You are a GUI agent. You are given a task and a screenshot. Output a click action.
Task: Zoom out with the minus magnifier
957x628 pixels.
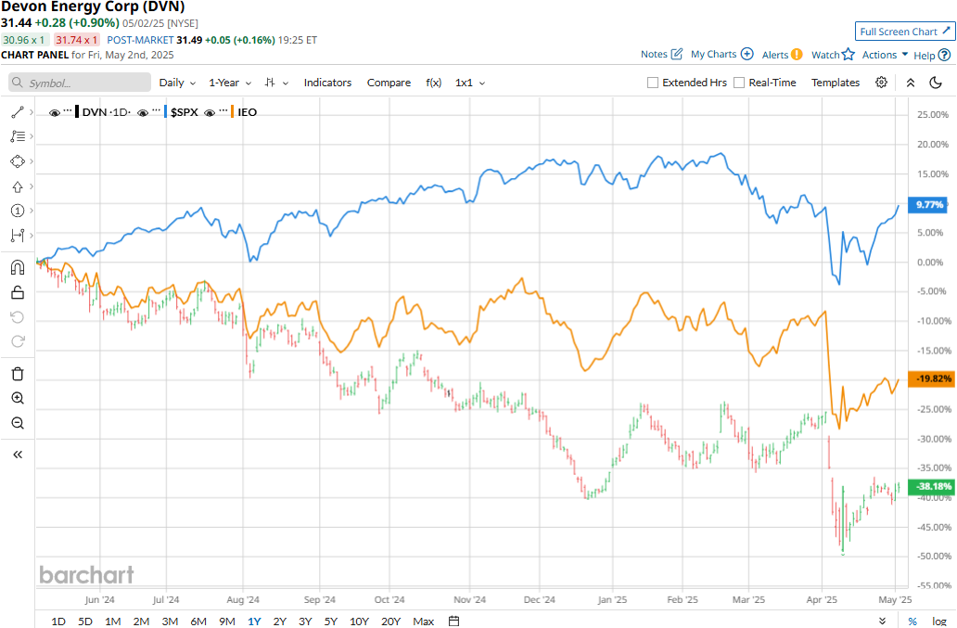click(x=17, y=423)
